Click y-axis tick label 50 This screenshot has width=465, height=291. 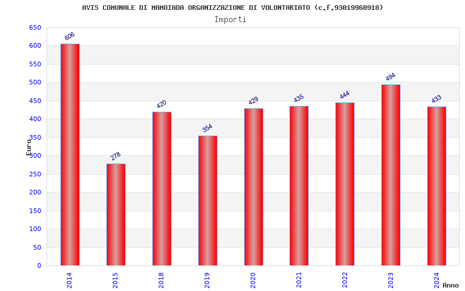(37, 247)
